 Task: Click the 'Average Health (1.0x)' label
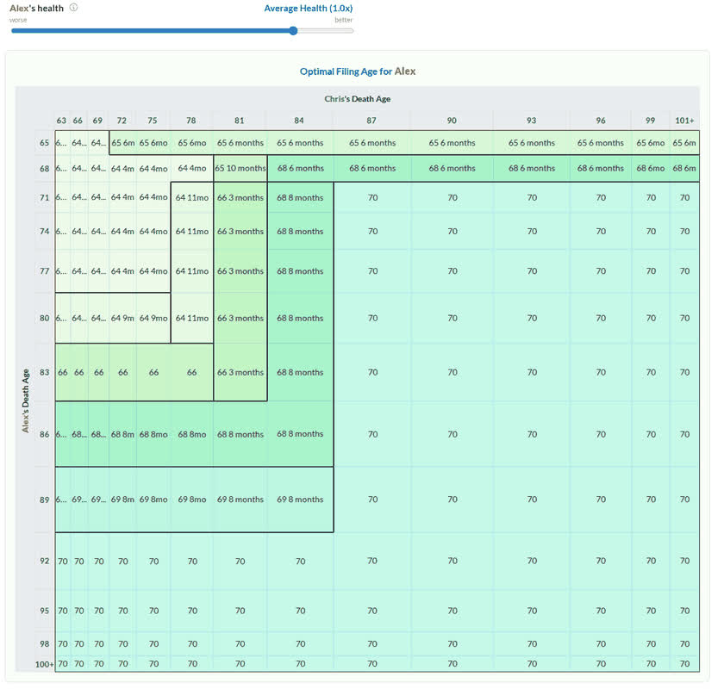[308, 9]
